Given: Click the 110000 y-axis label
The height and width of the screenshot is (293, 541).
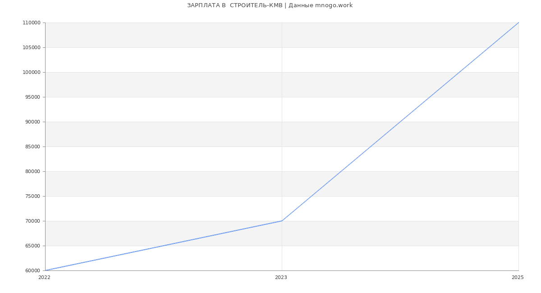Looking at the screenshot, I should coord(31,23).
